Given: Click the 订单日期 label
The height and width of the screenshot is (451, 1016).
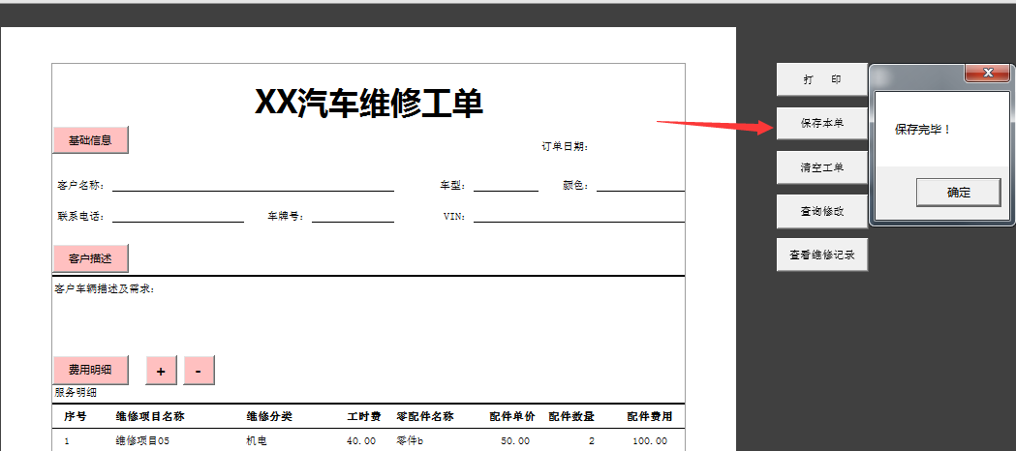Looking at the screenshot, I should 565,147.
